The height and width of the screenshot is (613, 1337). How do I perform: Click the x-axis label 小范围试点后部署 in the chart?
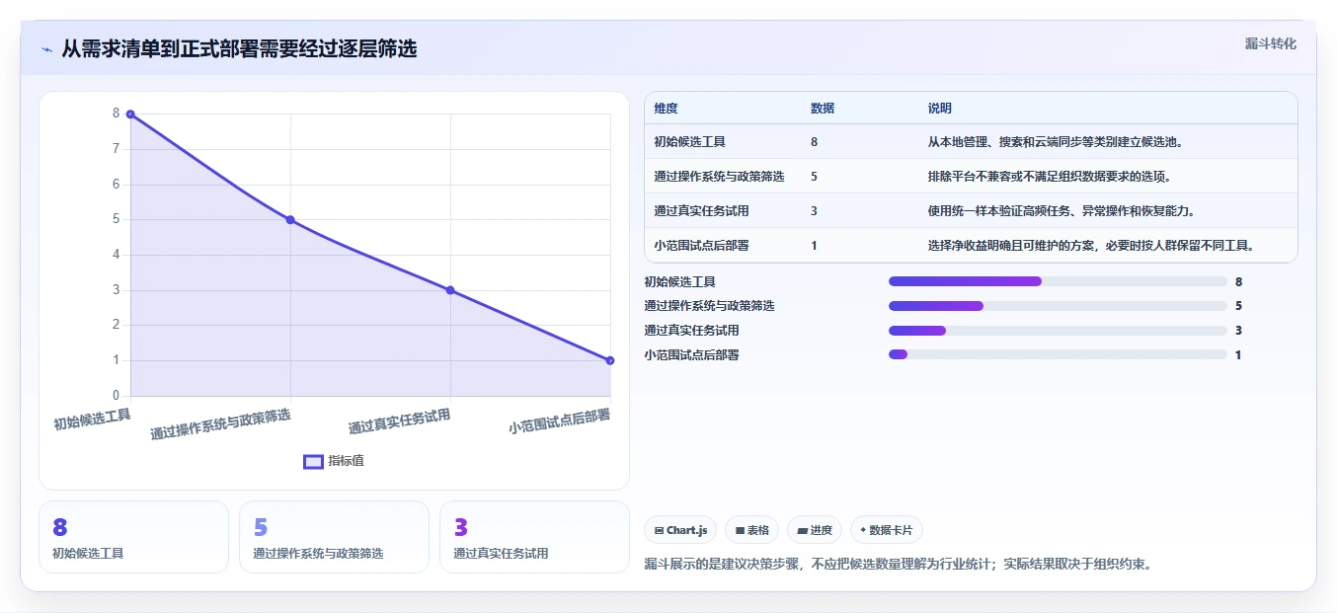559,421
